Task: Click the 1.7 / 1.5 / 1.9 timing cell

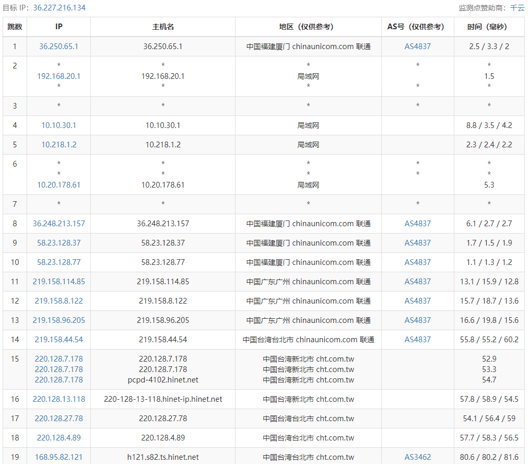Action: 489,243
